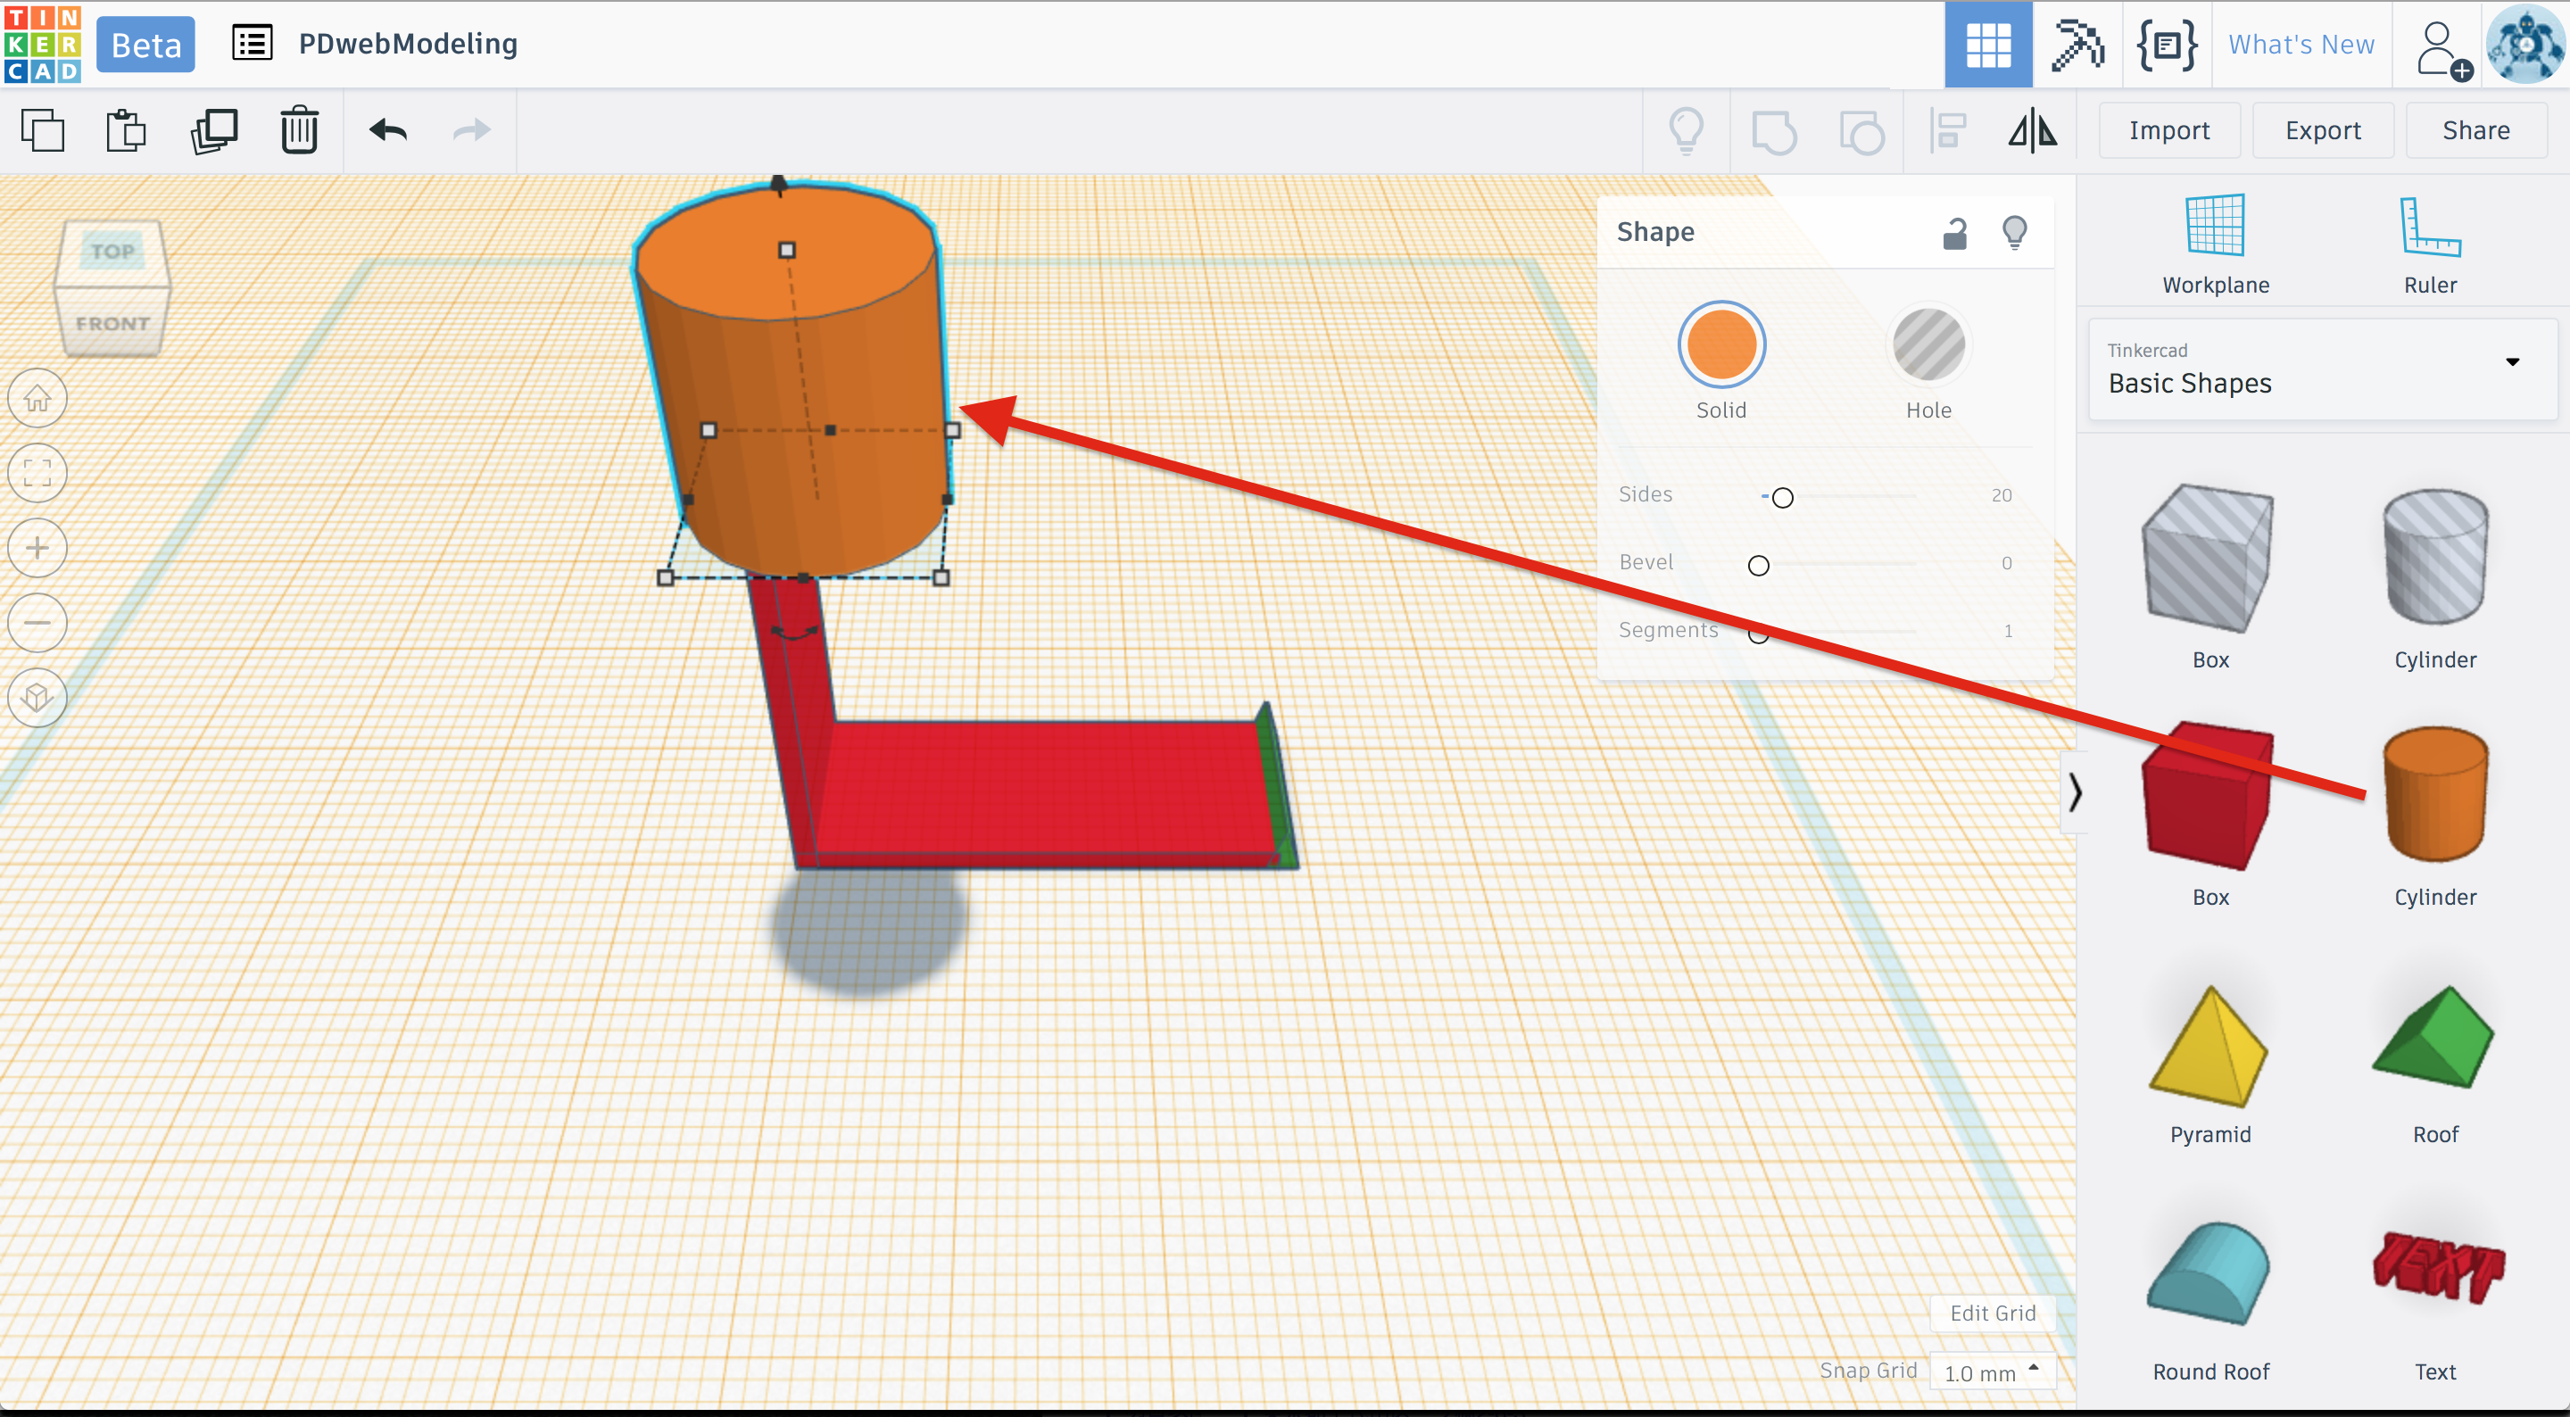Set shape to Hole

[1927, 345]
